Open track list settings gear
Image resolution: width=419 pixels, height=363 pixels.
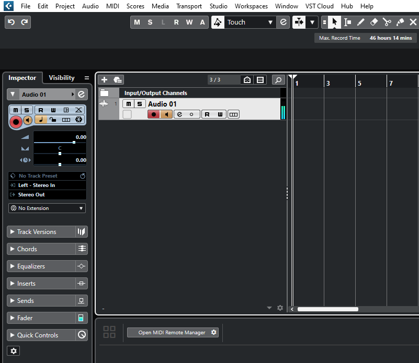pos(280,308)
